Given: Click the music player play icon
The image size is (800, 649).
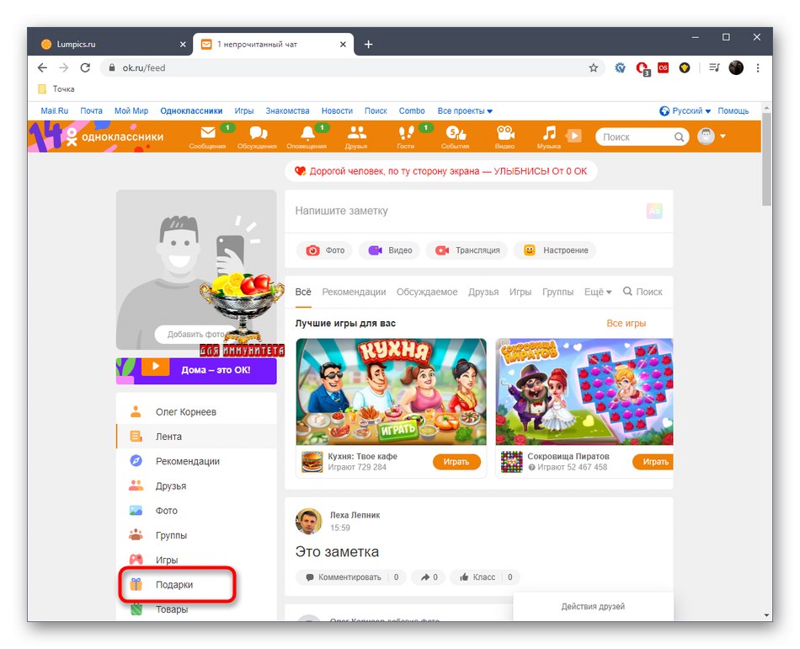Looking at the screenshot, I should (574, 136).
